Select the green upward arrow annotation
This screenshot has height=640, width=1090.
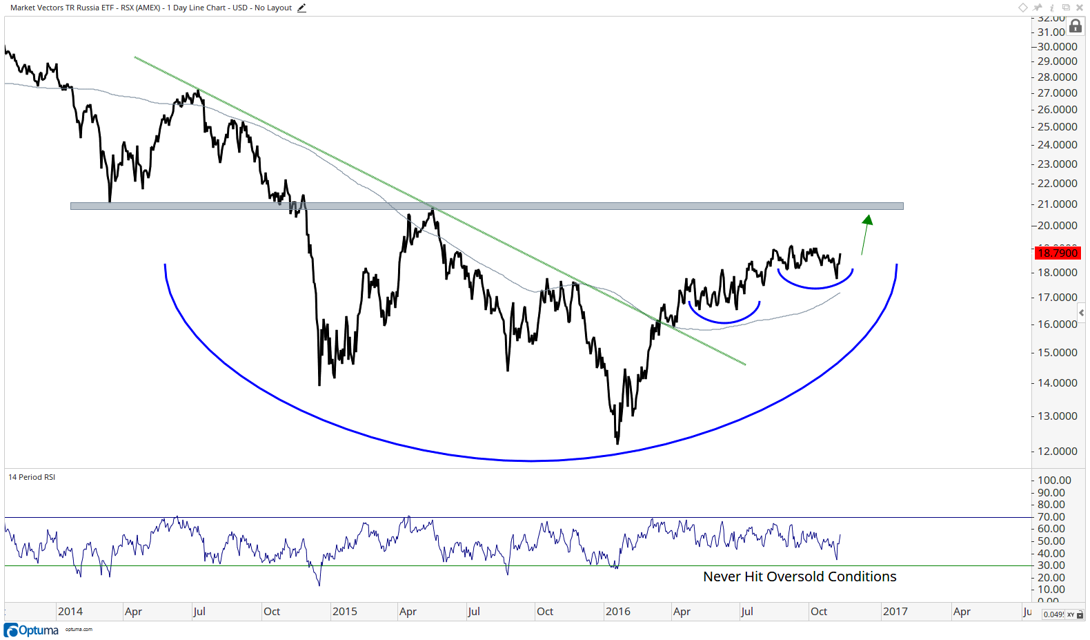[x=866, y=234]
